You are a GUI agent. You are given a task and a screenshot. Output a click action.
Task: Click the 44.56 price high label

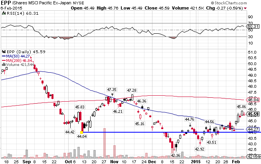pyautogui.click(x=210, y=122)
